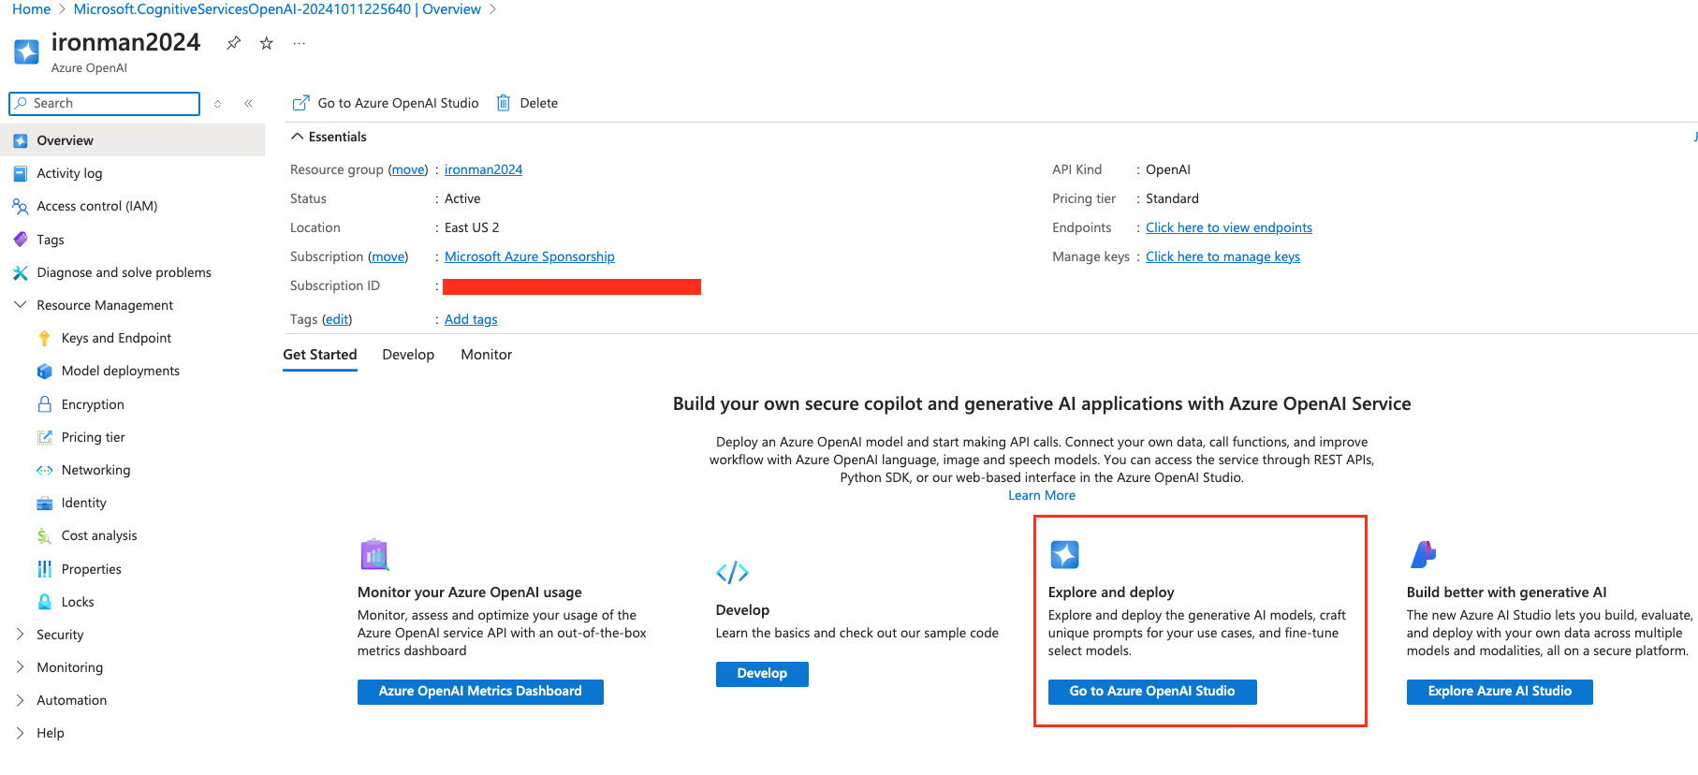Click the trash can Delete icon
The width and height of the screenshot is (1698, 775).
504,103
